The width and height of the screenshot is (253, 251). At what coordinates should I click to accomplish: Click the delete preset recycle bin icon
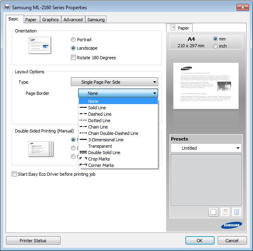[236, 212]
